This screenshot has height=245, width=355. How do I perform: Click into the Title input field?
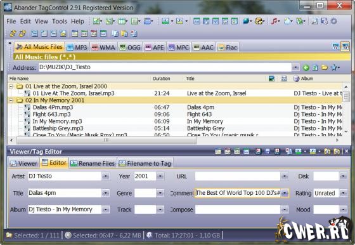(x=65, y=193)
